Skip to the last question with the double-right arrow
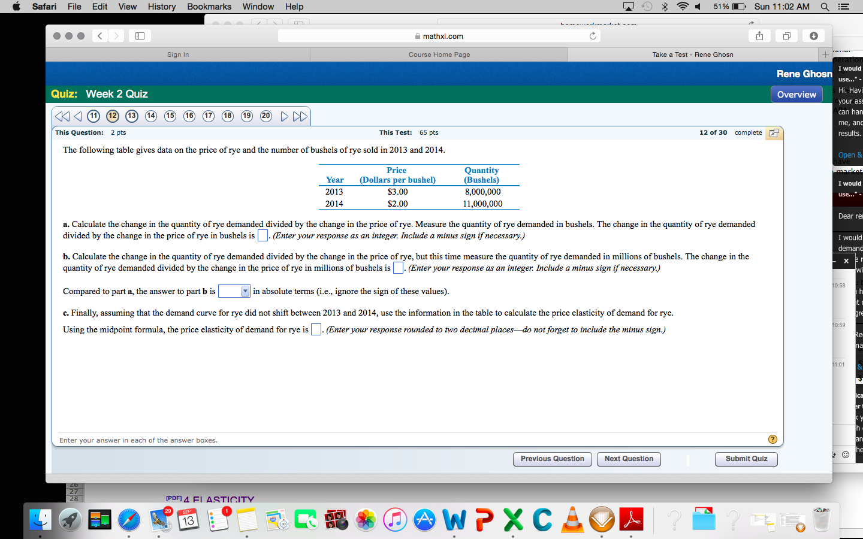The height and width of the screenshot is (539, 863). [300, 116]
